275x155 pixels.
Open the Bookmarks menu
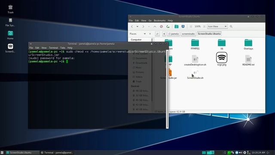(x=159, y=21)
